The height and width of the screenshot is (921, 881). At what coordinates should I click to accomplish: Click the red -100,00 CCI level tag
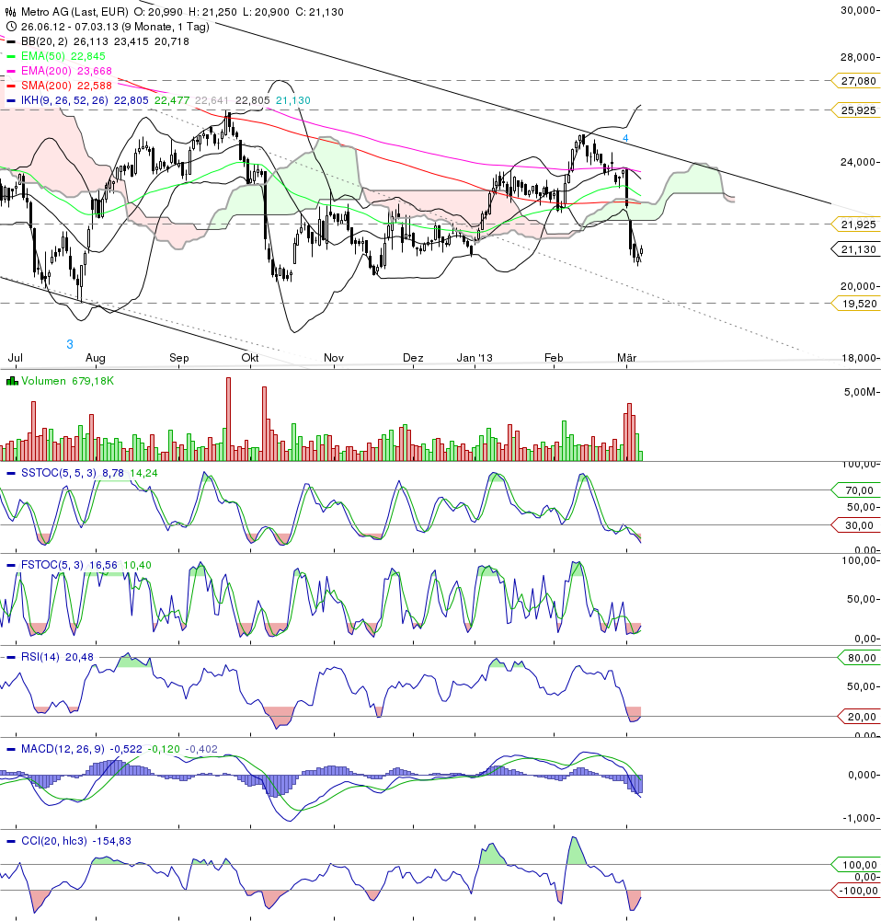[x=857, y=891]
